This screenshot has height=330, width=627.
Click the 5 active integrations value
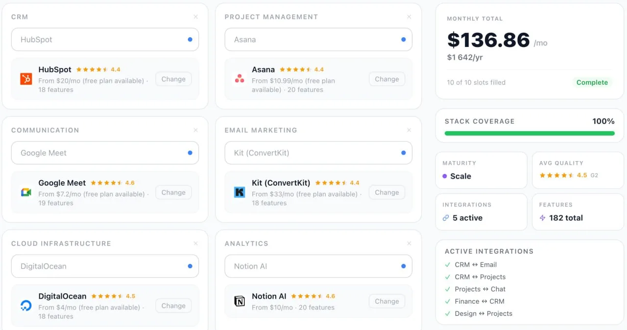click(x=467, y=218)
